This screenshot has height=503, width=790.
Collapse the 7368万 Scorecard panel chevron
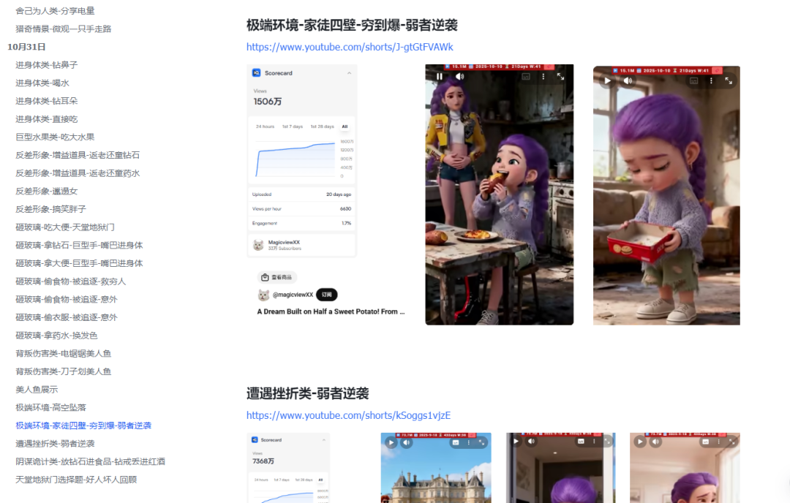[x=324, y=440]
